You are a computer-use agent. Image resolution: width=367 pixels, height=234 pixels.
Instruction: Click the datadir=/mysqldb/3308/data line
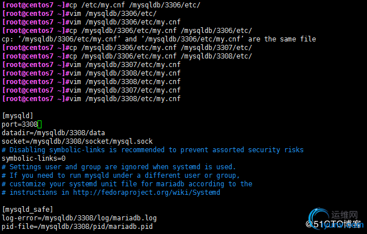pos(53,133)
